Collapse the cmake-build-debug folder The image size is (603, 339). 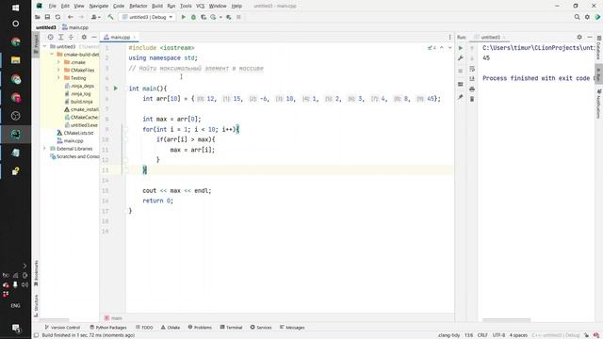tap(52, 55)
